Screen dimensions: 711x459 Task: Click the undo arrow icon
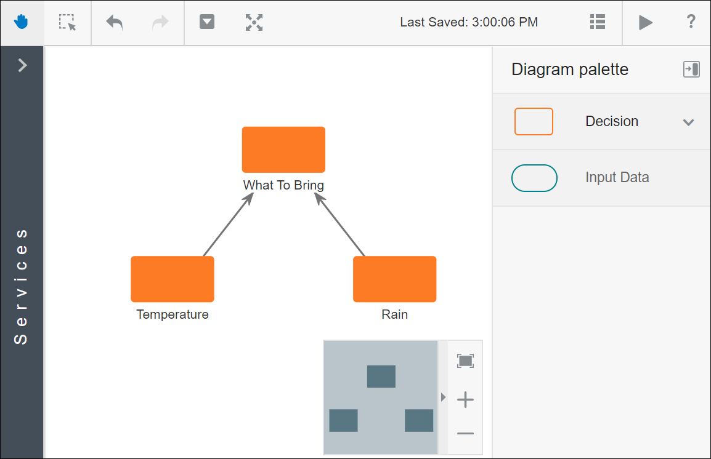[115, 23]
